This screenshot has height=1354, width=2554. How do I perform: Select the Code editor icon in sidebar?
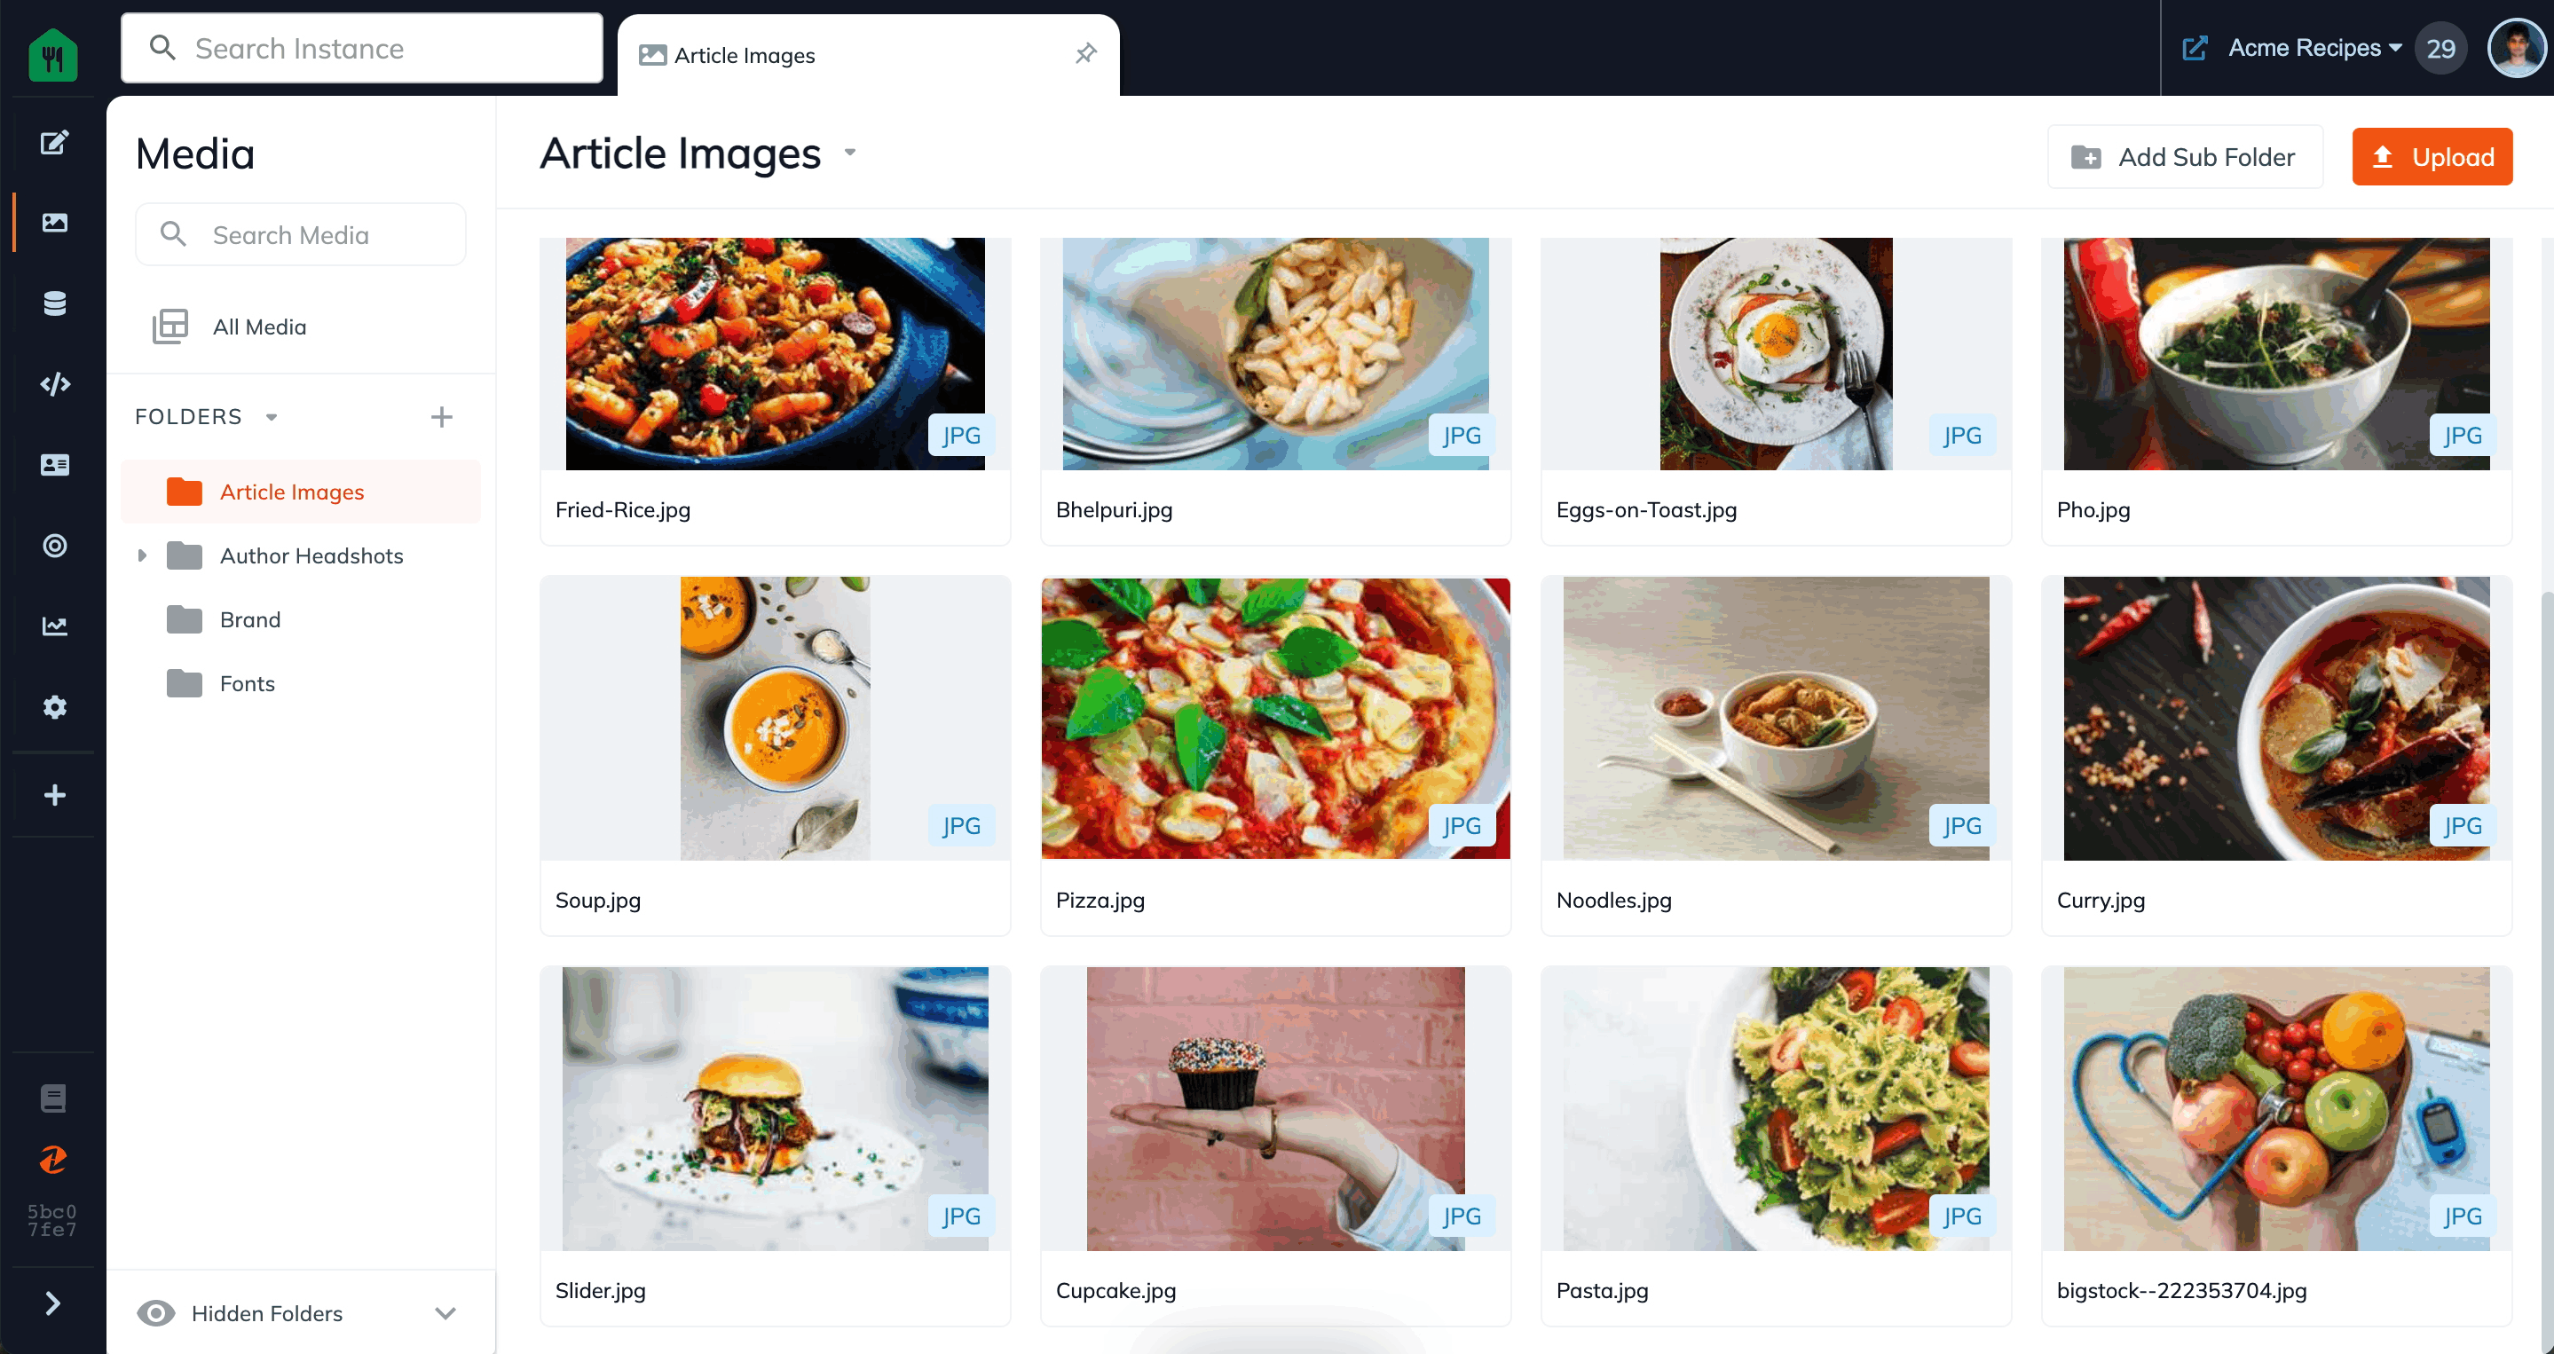pyautogui.click(x=52, y=383)
